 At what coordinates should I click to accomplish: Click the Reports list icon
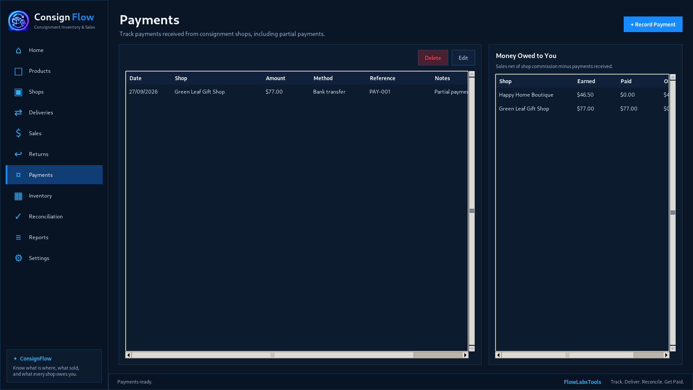[18, 237]
